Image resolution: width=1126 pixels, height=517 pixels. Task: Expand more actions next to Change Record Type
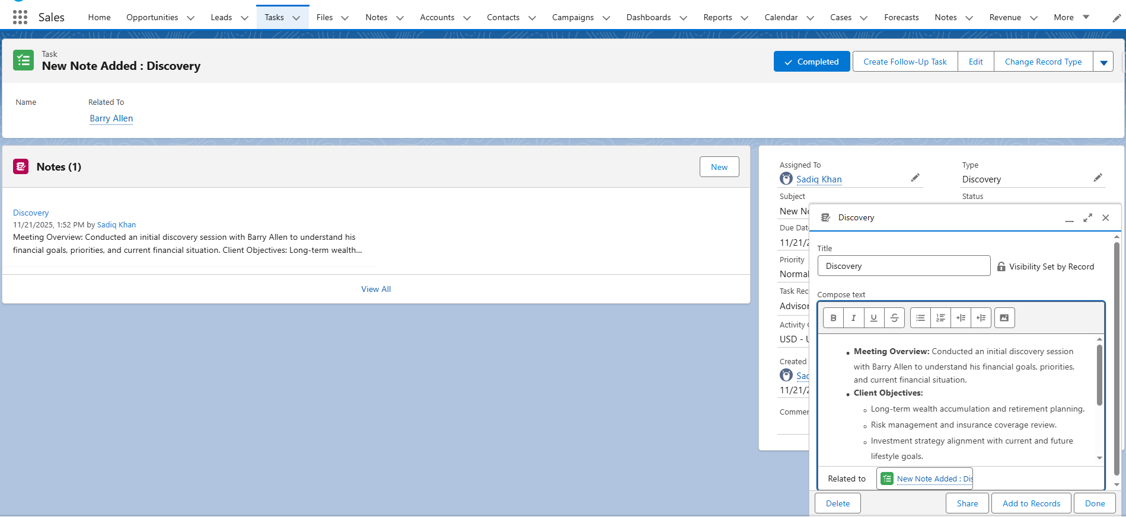click(x=1103, y=62)
